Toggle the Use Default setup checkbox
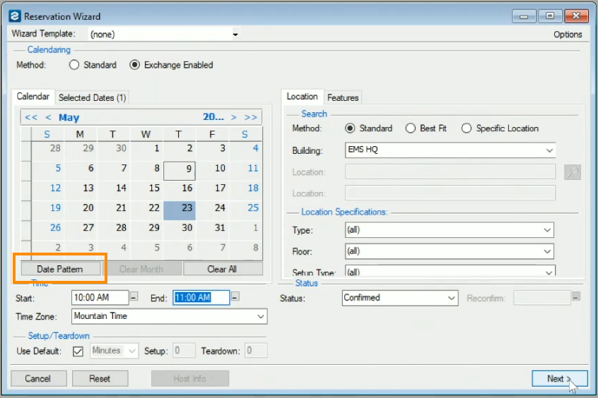 tap(78, 351)
